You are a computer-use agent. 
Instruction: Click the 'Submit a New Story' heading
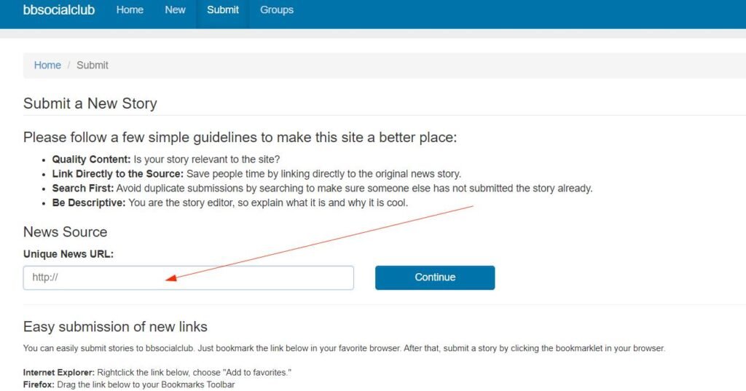pos(90,103)
